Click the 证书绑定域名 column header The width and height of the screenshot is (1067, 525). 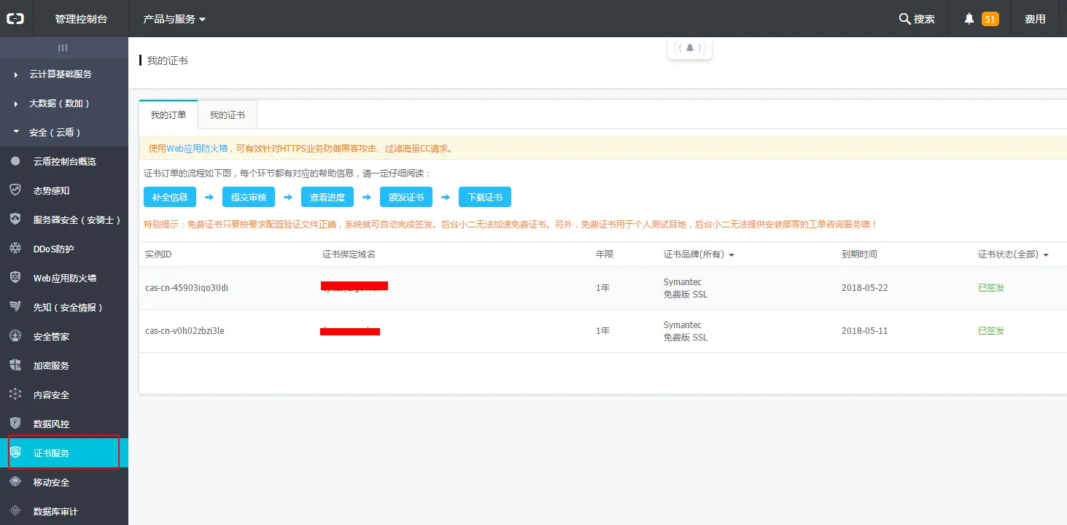pyautogui.click(x=349, y=254)
